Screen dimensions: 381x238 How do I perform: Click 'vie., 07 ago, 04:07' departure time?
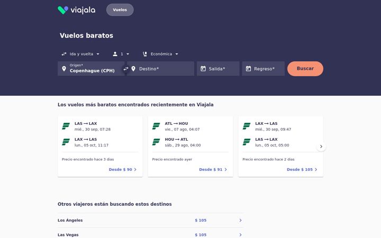[x=182, y=129]
